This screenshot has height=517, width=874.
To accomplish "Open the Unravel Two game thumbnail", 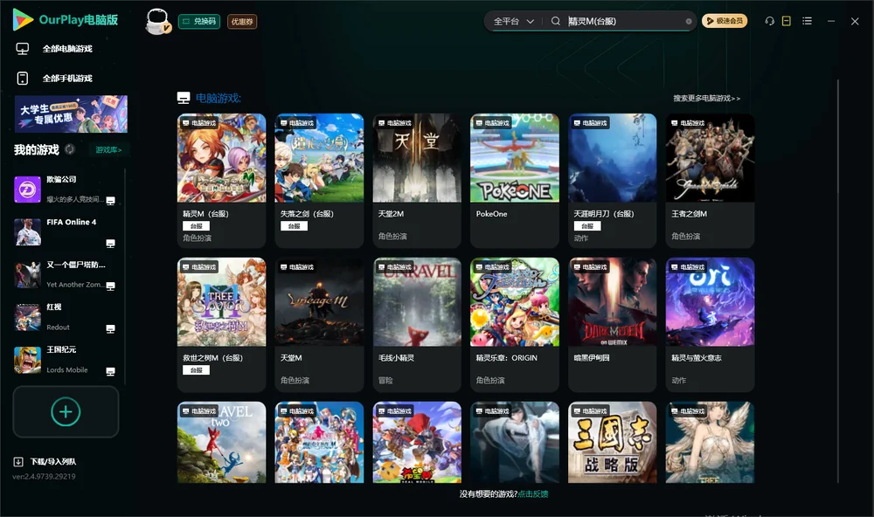I will [x=221, y=443].
